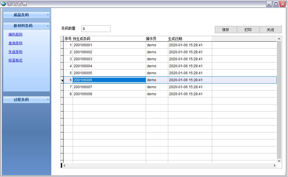
Task: Open the 编码规则 link
Action: point(15,34)
